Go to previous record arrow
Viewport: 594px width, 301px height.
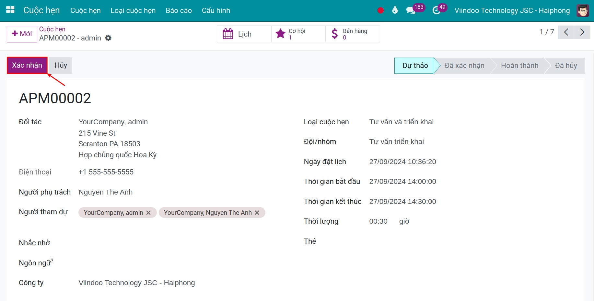click(x=566, y=32)
